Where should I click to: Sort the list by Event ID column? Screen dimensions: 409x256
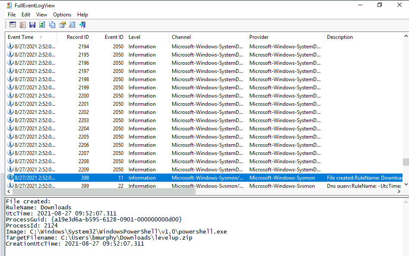[113, 37]
